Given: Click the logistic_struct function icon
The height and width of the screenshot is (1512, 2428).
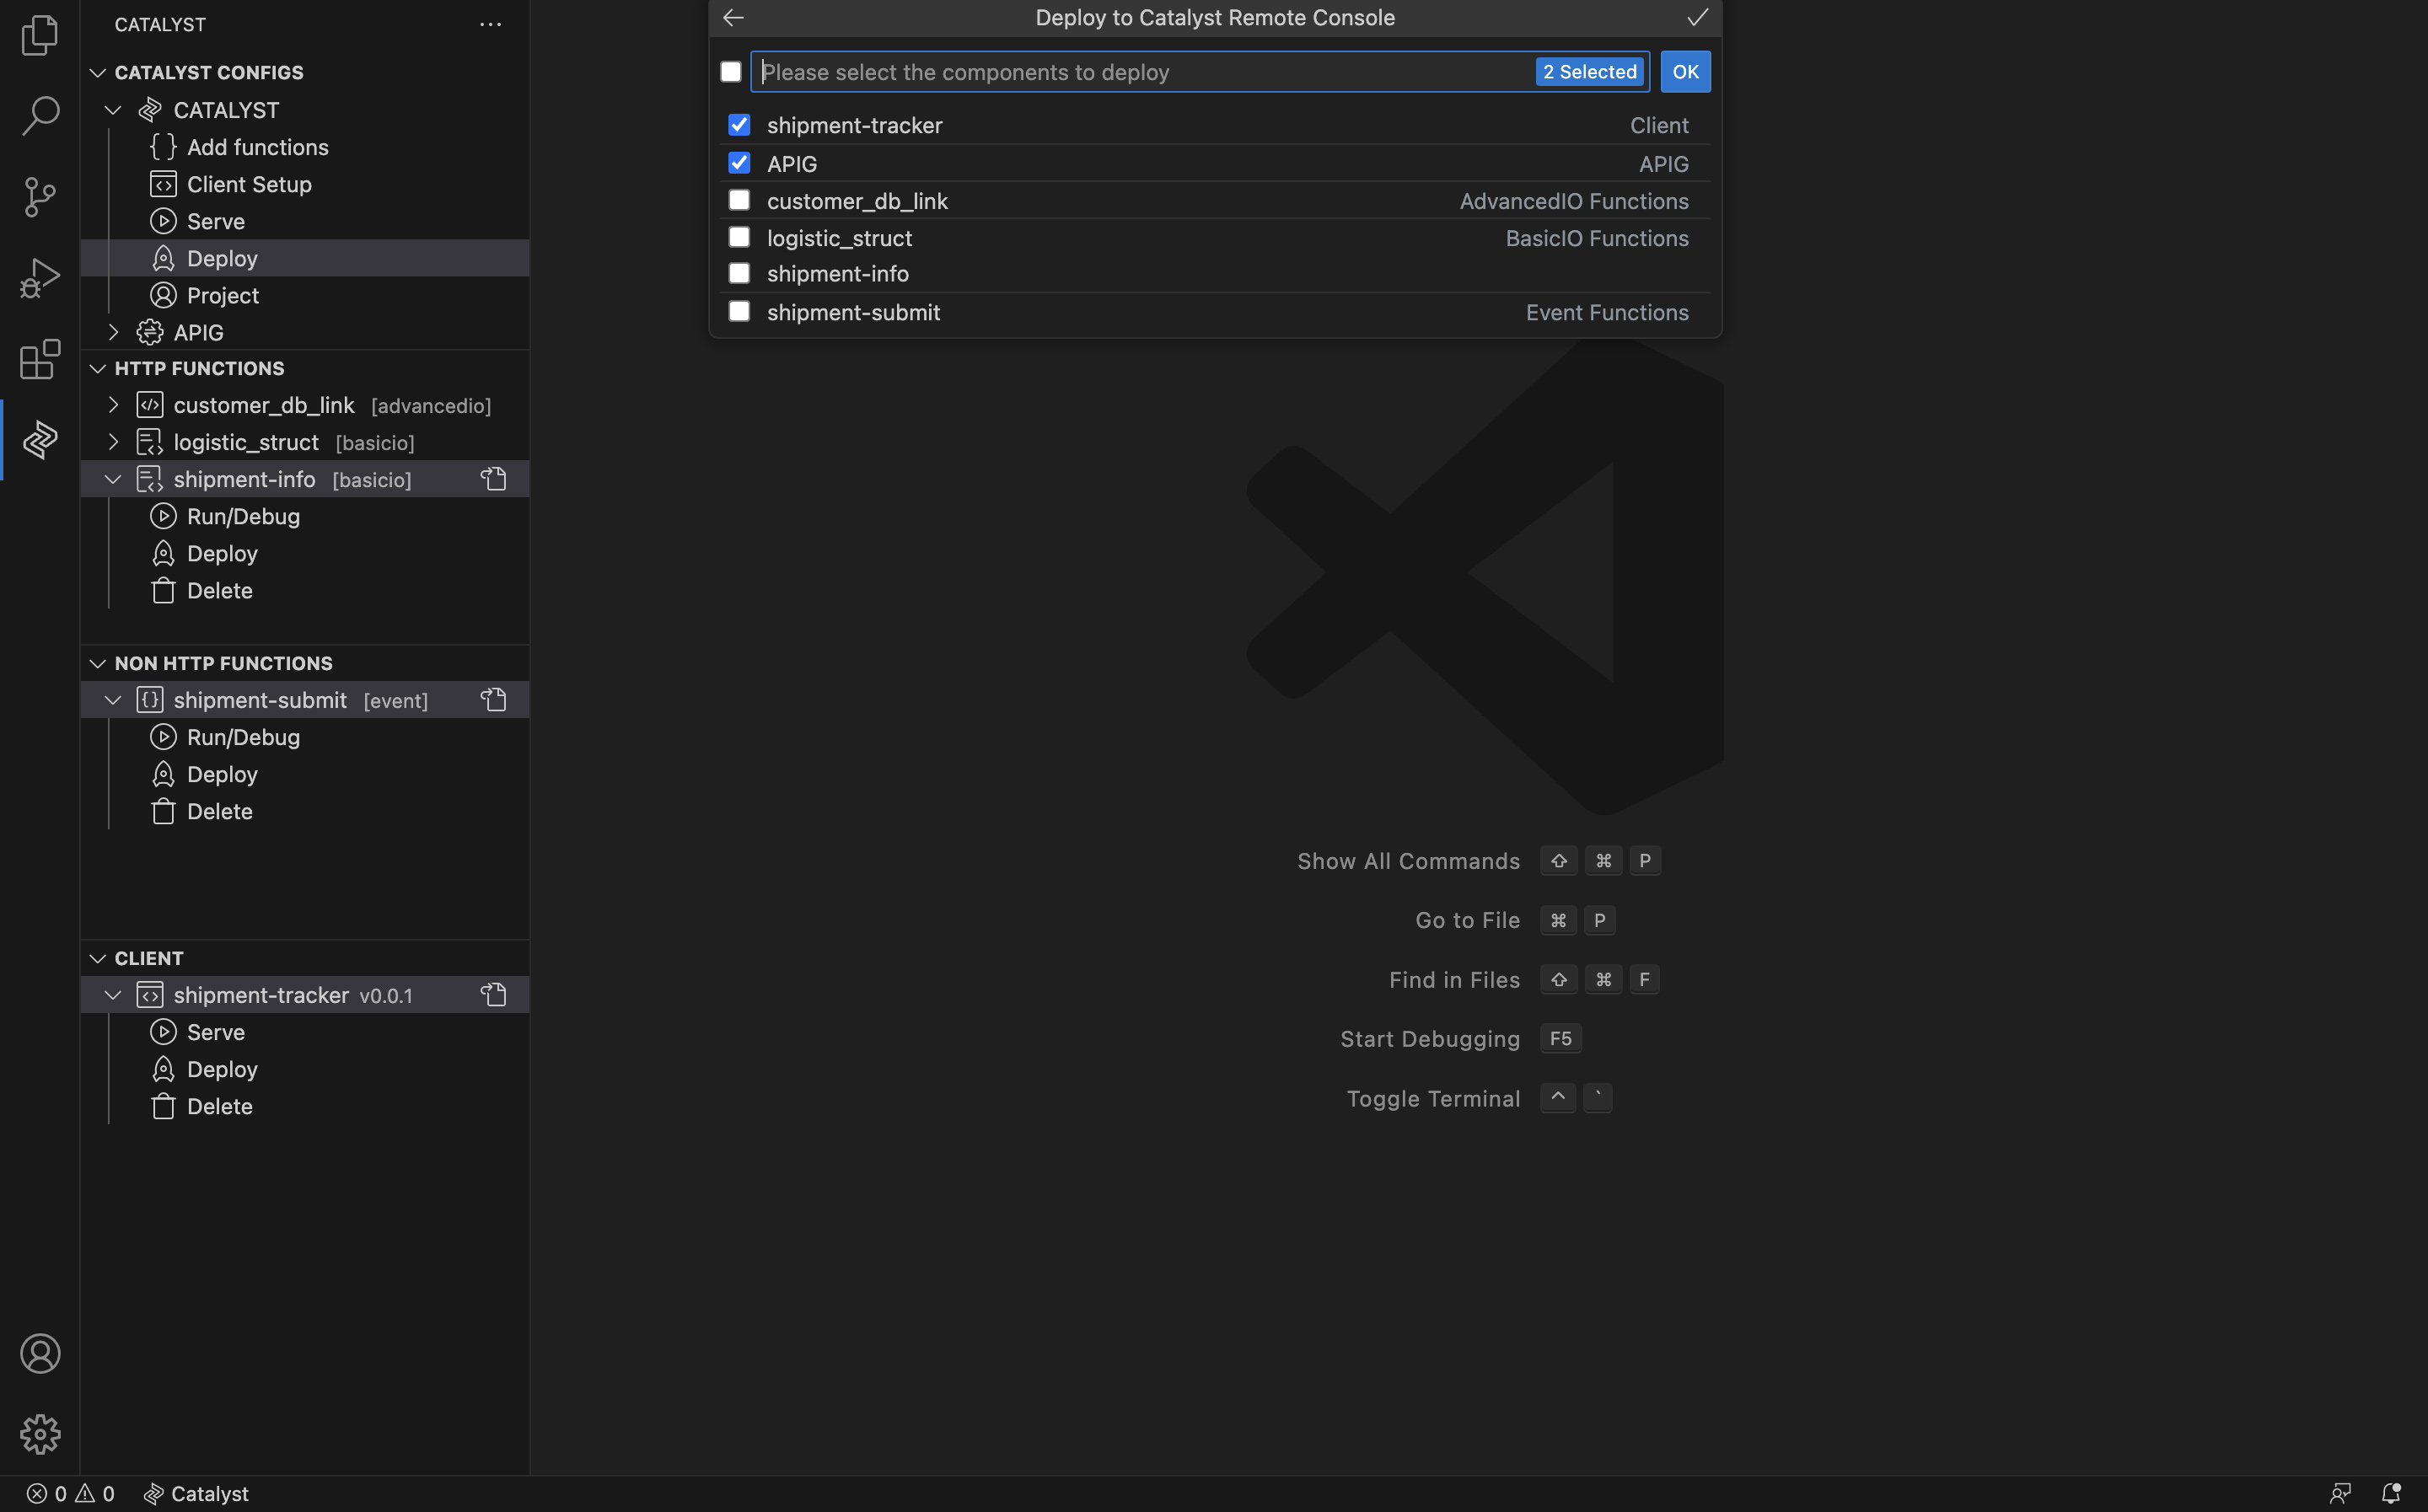Looking at the screenshot, I should pos(150,442).
